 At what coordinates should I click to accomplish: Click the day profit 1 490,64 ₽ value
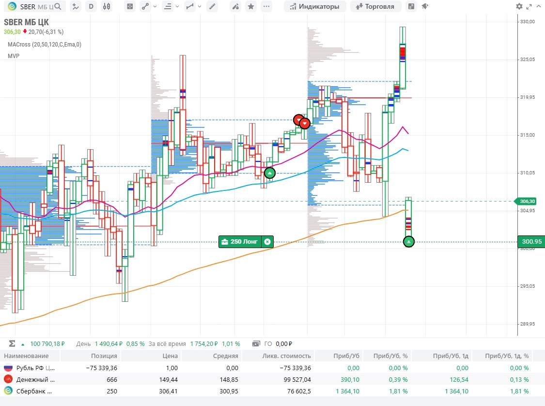[x=109, y=344]
